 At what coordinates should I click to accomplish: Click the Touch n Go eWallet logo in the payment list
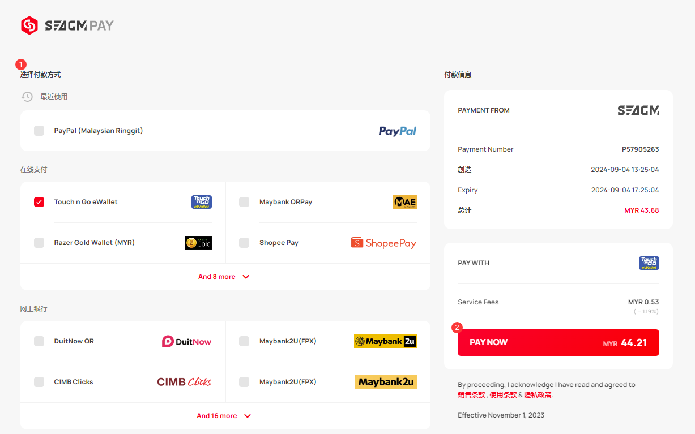pyautogui.click(x=202, y=202)
